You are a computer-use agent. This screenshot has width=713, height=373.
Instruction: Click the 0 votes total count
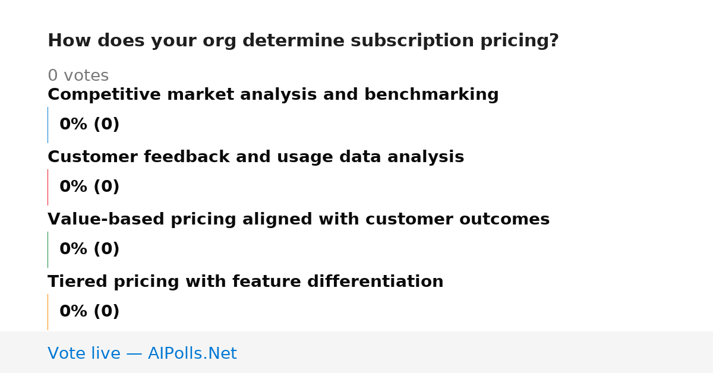click(x=78, y=76)
